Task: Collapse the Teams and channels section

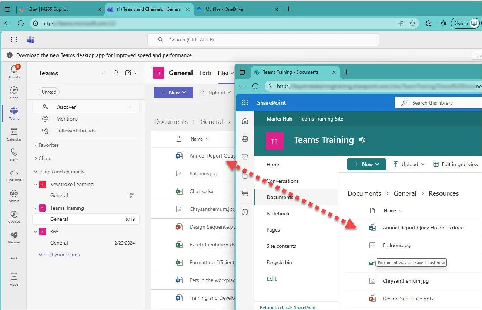Action: [59, 172]
